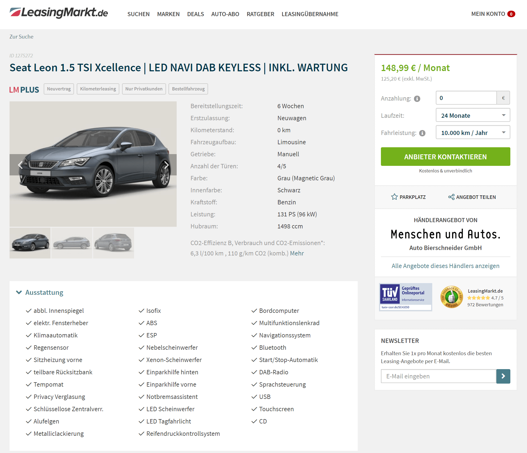Select the Kilometerleasing tag

coord(98,89)
